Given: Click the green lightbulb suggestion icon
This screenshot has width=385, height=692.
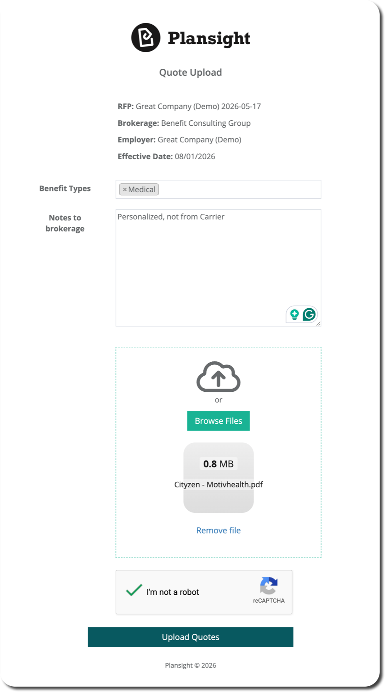Looking at the screenshot, I should (294, 314).
